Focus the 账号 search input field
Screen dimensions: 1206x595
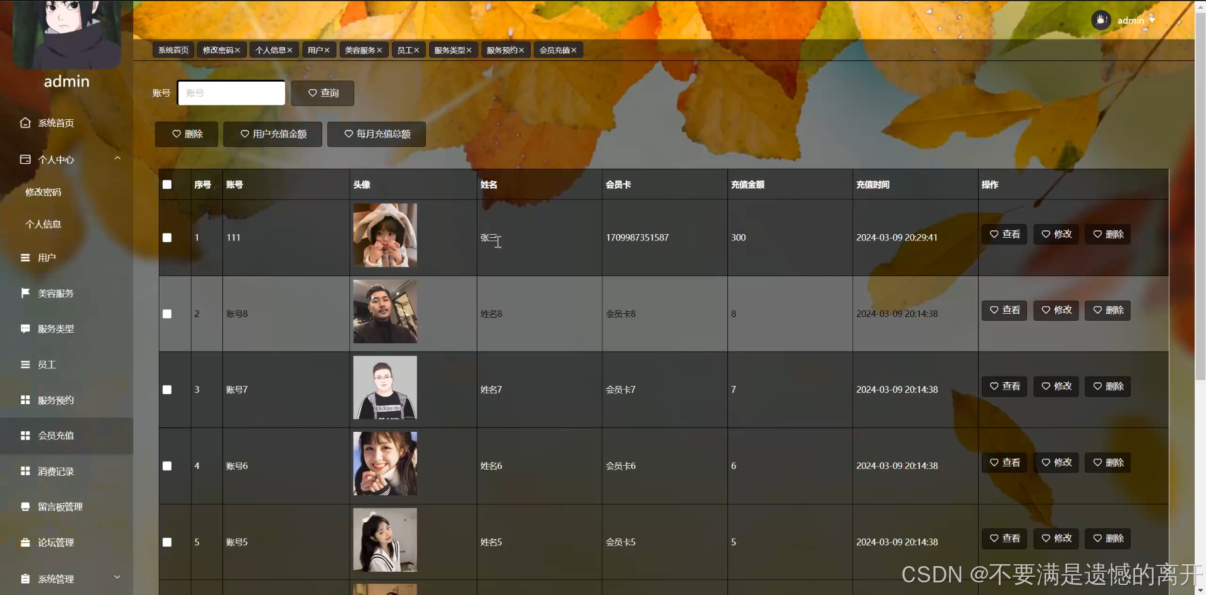(x=231, y=93)
